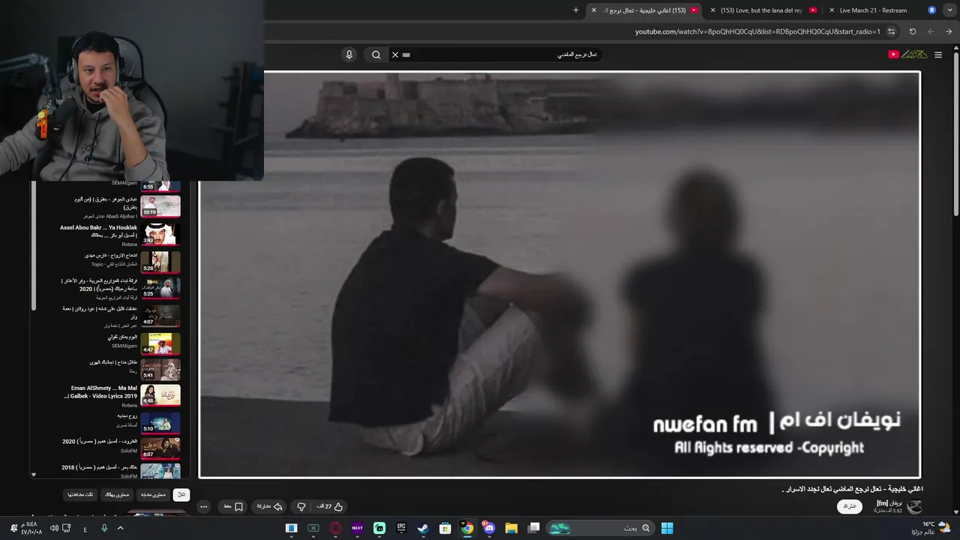Open the 5:10 playlist video thumbnail
960x540 pixels.
point(160,423)
